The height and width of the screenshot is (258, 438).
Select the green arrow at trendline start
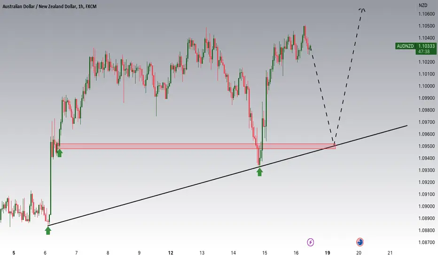coord(48,231)
